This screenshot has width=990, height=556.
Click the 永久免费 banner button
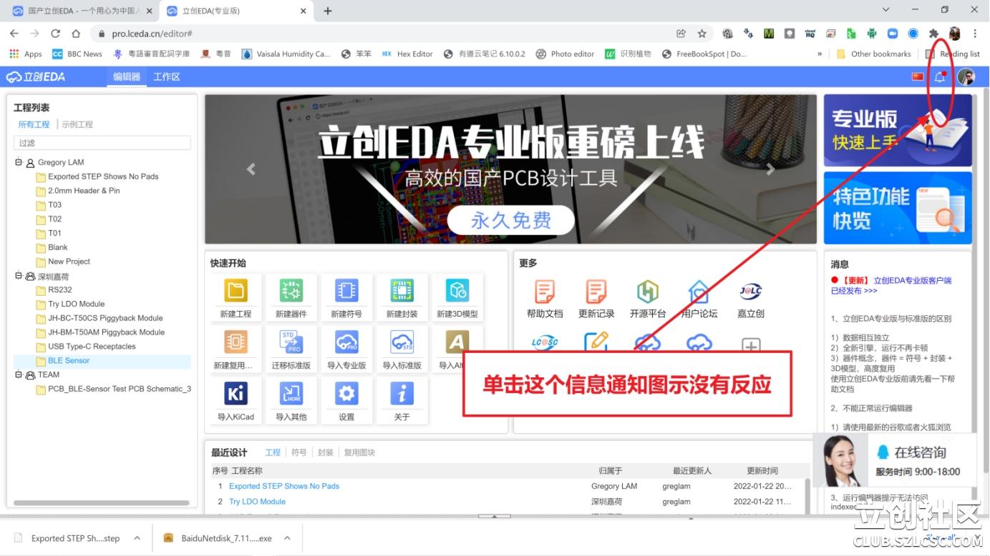coord(511,220)
